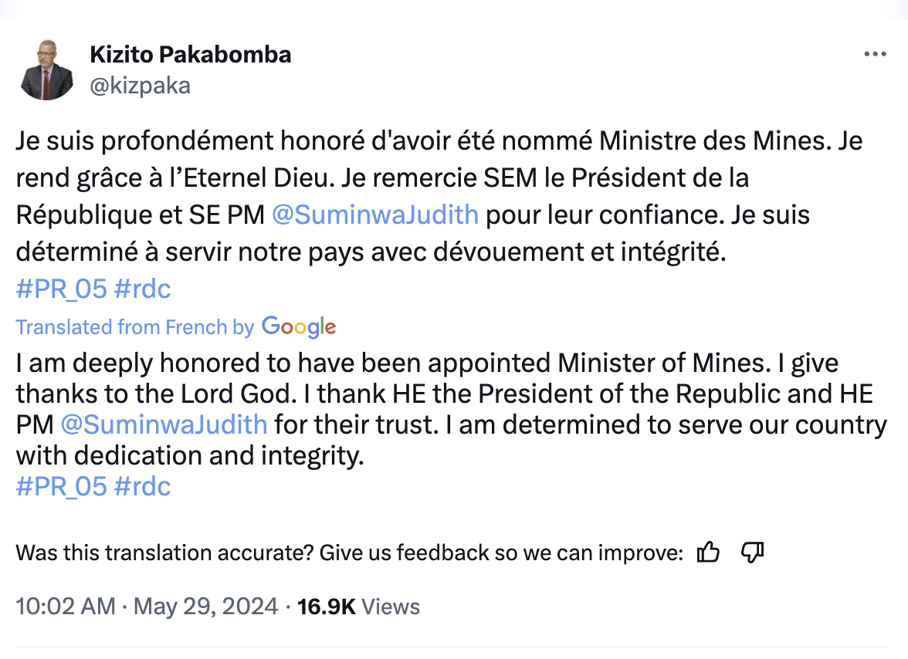The height and width of the screenshot is (659, 908).
Task: Rate the translation with thumbs up
Action: click(x=708, y=553)
